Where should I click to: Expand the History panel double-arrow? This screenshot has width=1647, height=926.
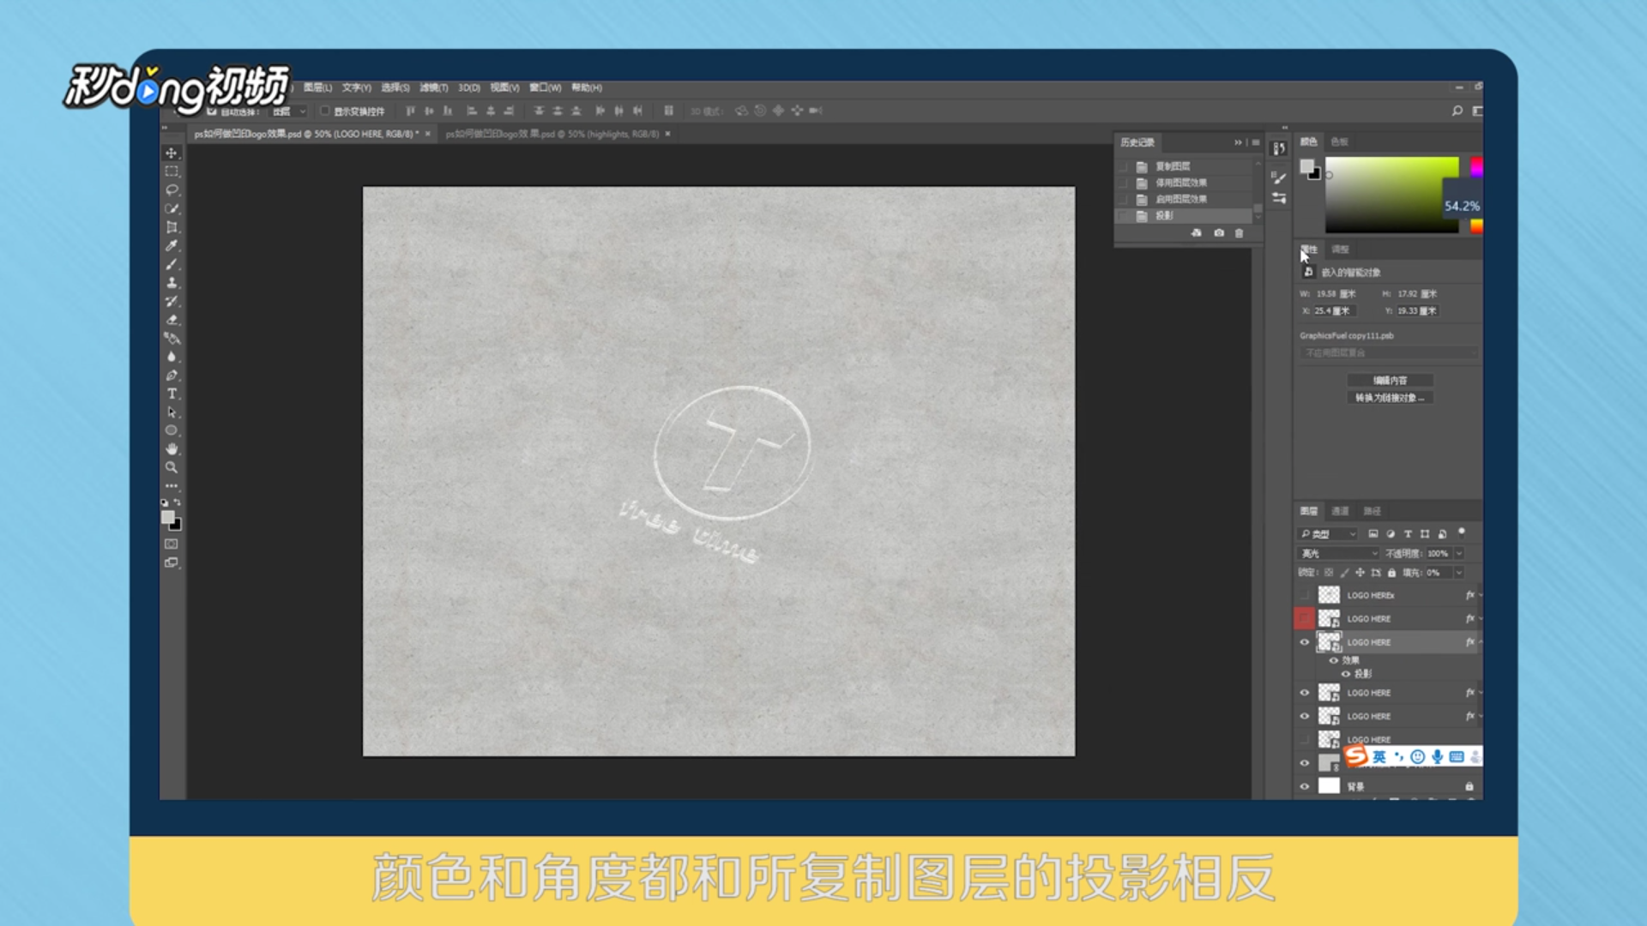tap(1238, 142)
